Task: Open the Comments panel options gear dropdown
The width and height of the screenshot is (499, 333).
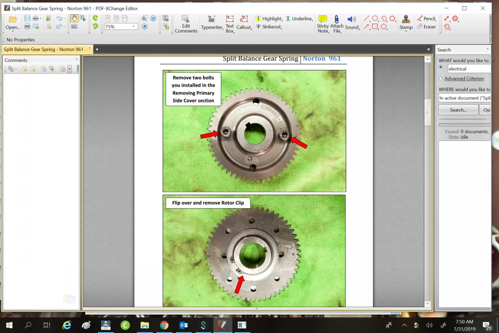Action: click(12, 69)
